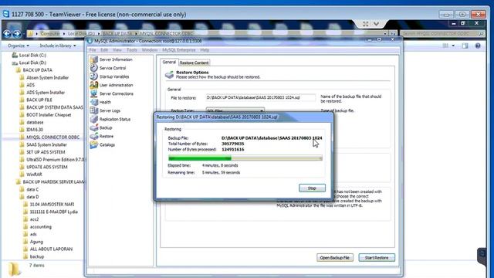Image resolution: width=494 pixels, height=278 pixels.
Task: Click the Explorer forward arrow
Action: tap(17, 33)
